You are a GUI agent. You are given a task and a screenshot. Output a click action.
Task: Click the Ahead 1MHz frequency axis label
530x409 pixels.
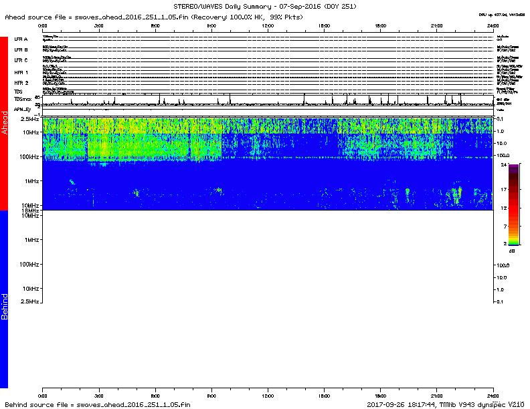point(31,181)
